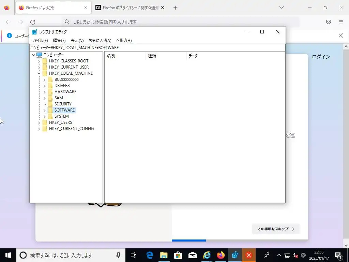Open Task View on taskbar
Image resolution: width=349 pixels, height=262 pixels.
click(x=134, y=255)
